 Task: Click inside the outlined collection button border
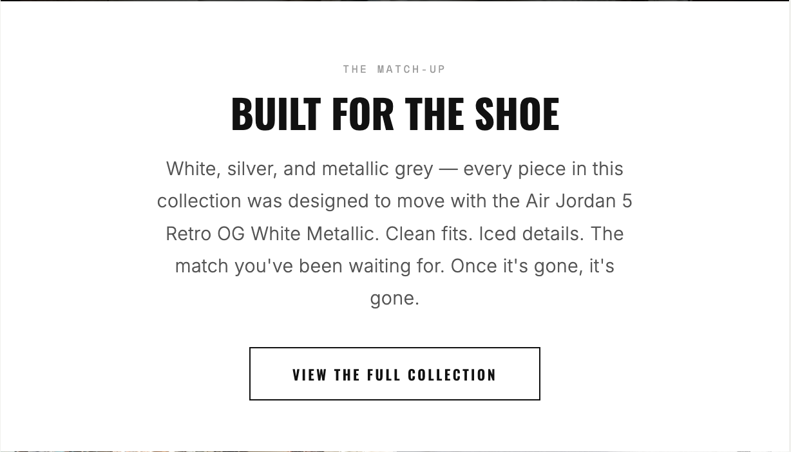(395, 373)
